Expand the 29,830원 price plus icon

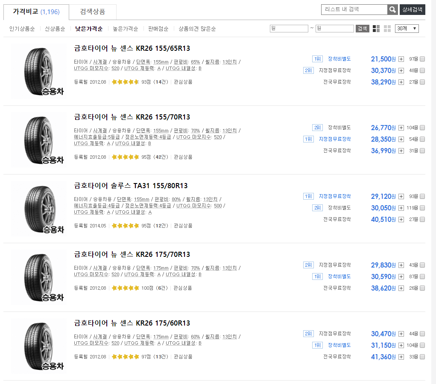401,265
